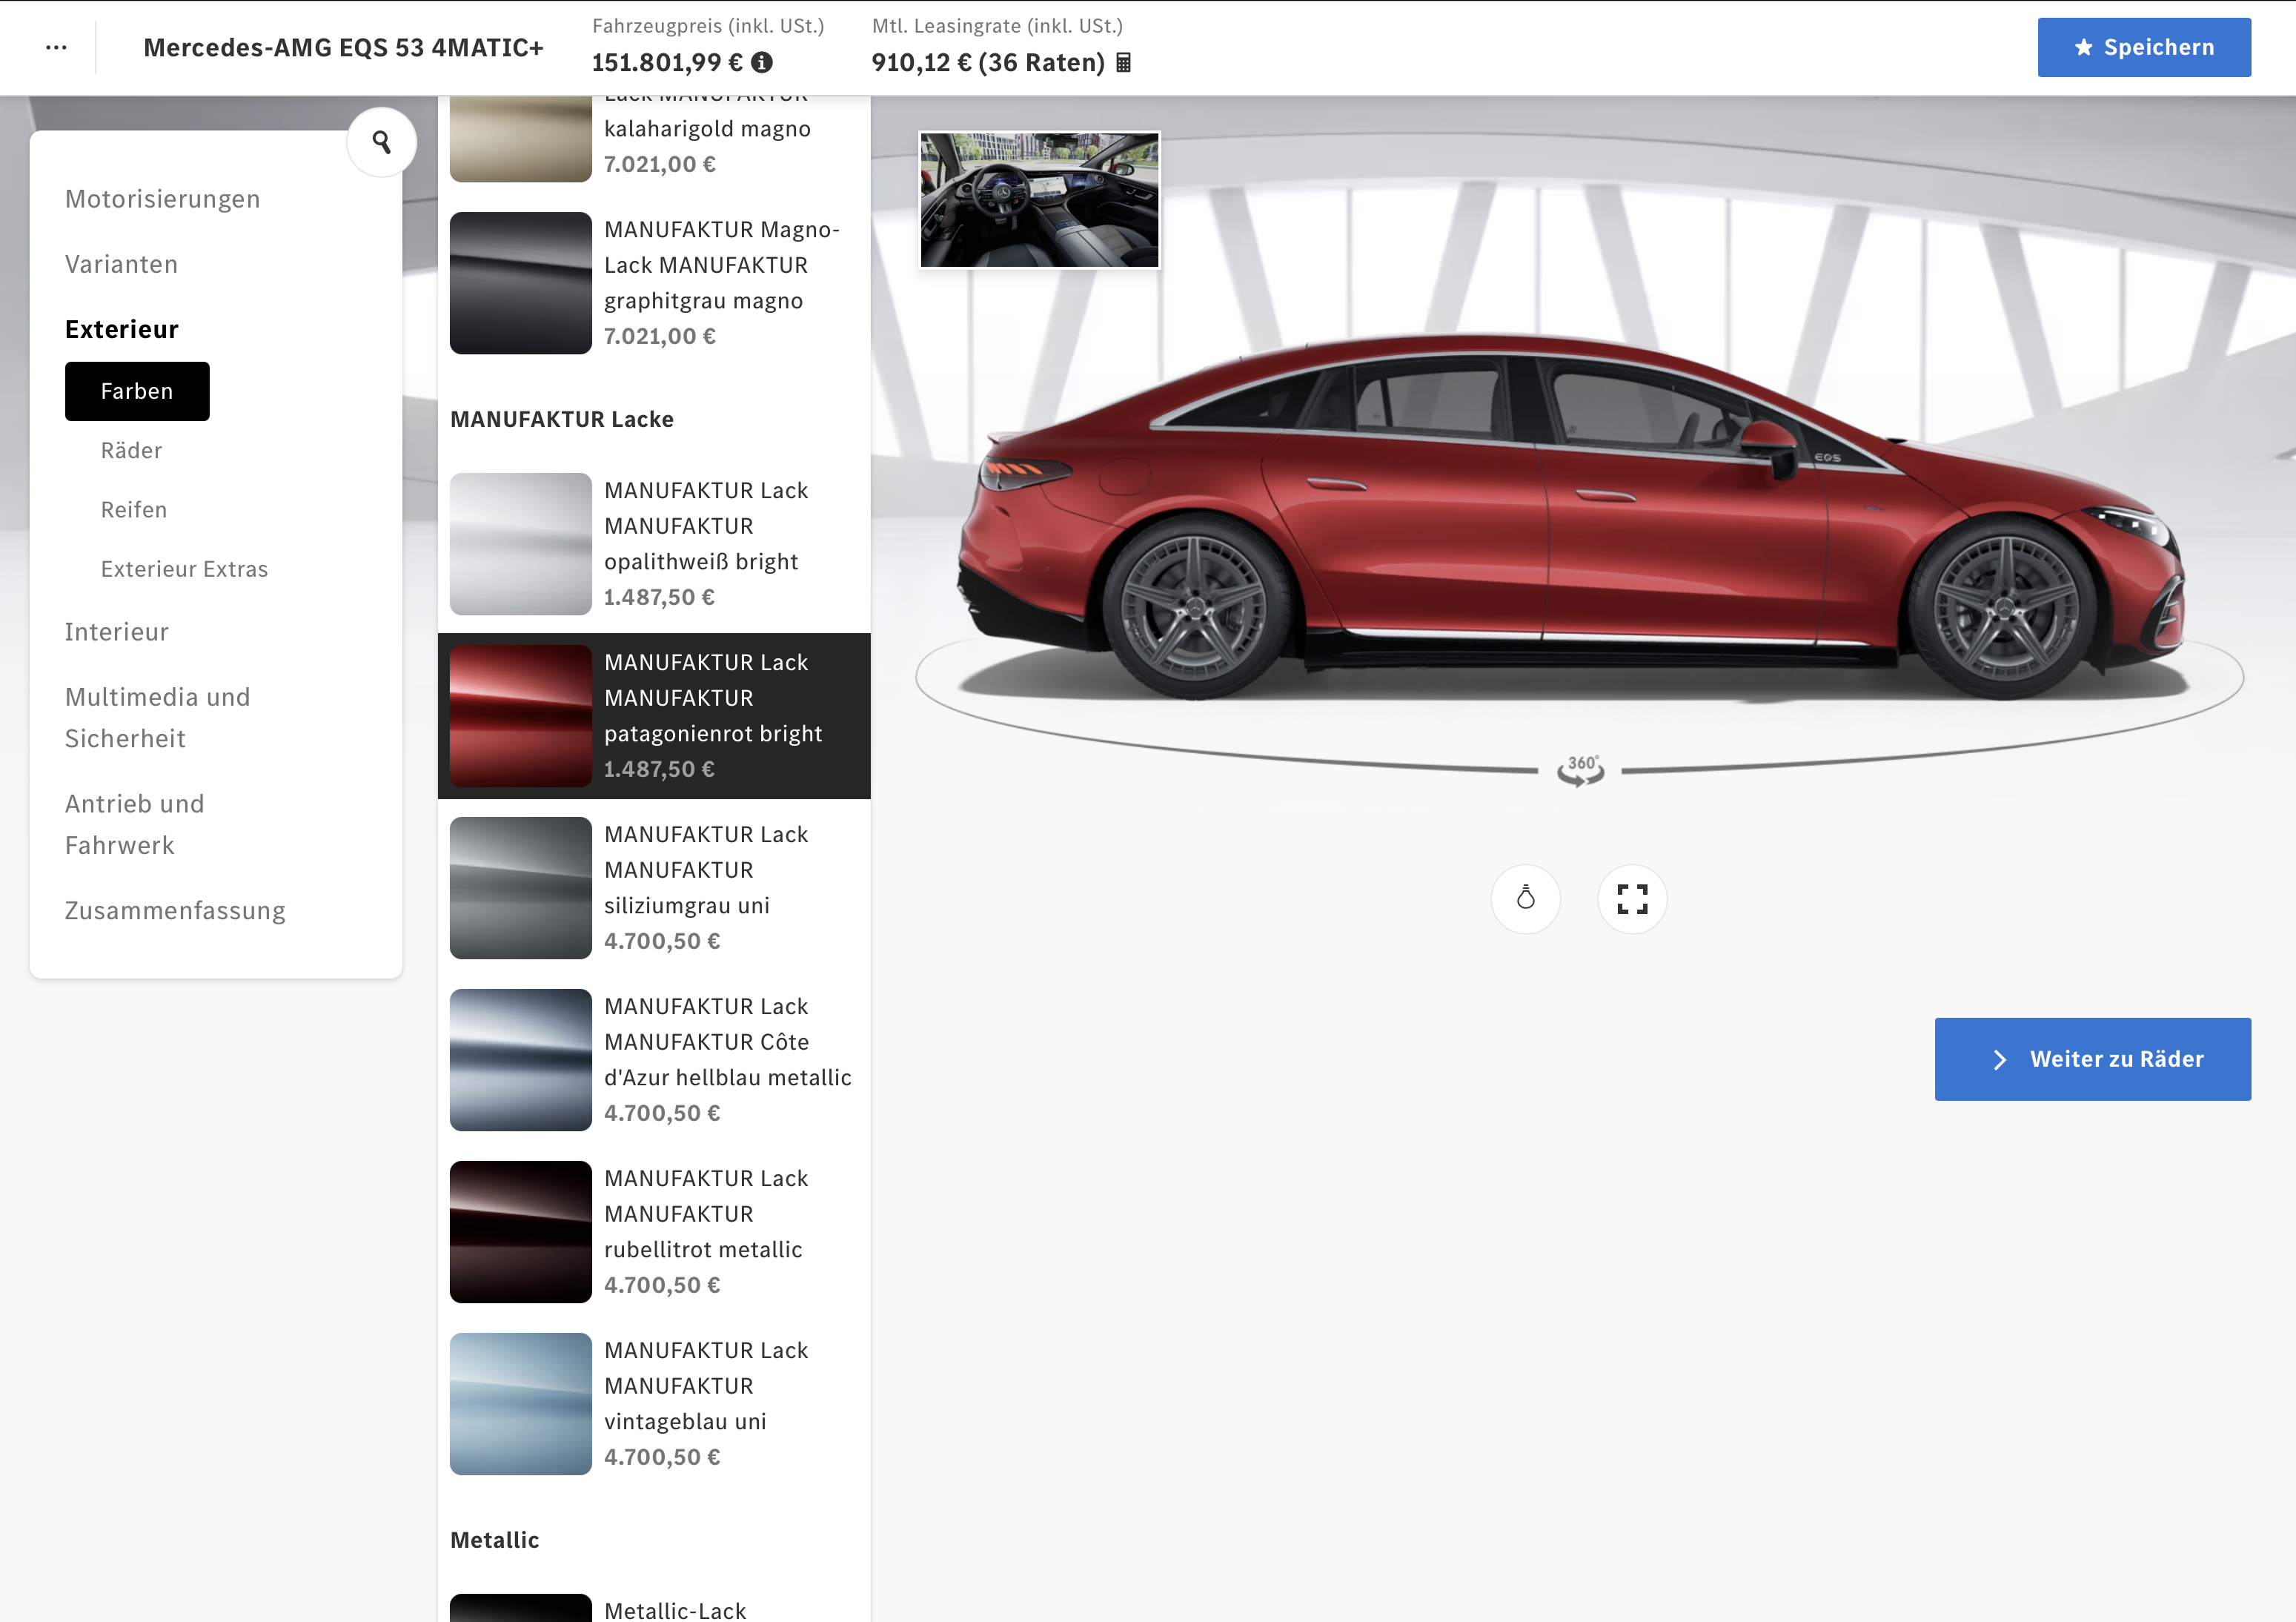Click Weiter zu Räder button
This screenshot has width=2296, height=1622.
(x=2092, y=1059)
